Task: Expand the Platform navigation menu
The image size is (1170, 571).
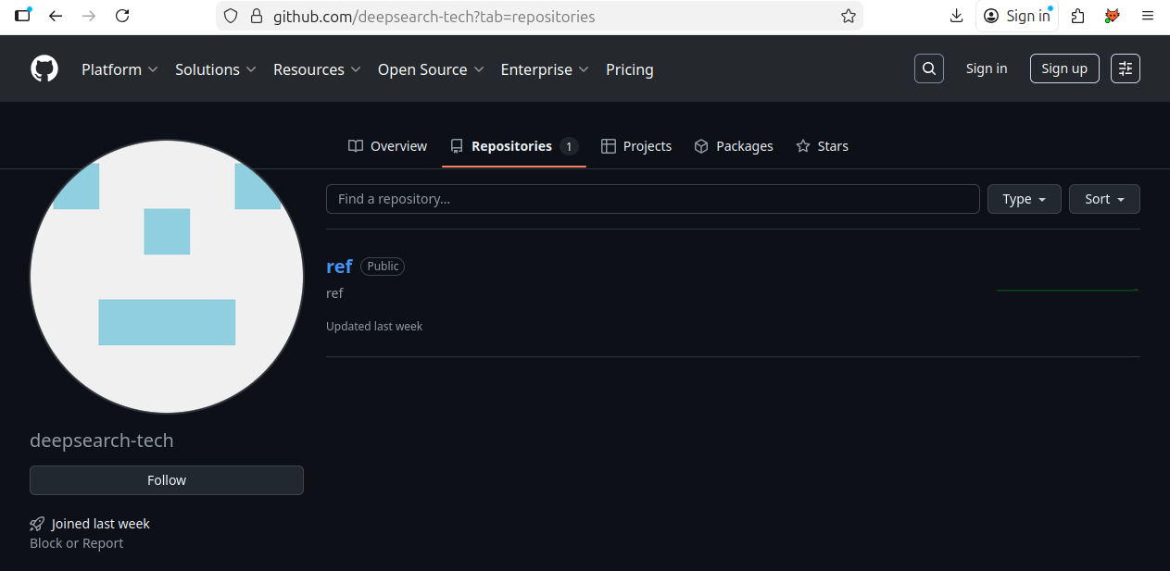Action: [120, 69]
